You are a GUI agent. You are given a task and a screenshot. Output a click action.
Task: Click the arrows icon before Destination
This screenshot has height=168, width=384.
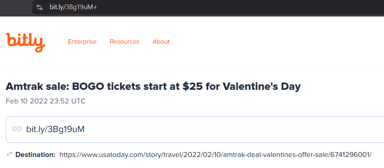(x=10, y=154)
